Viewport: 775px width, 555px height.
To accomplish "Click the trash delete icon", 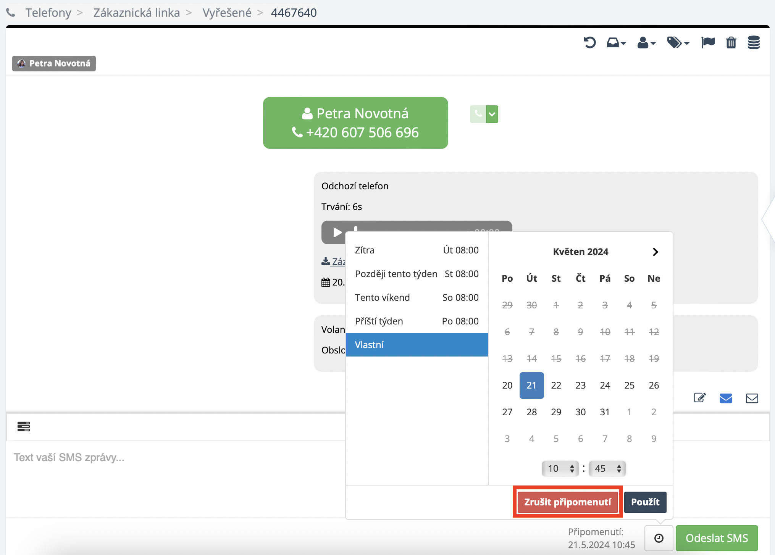I will coord(731,42).
